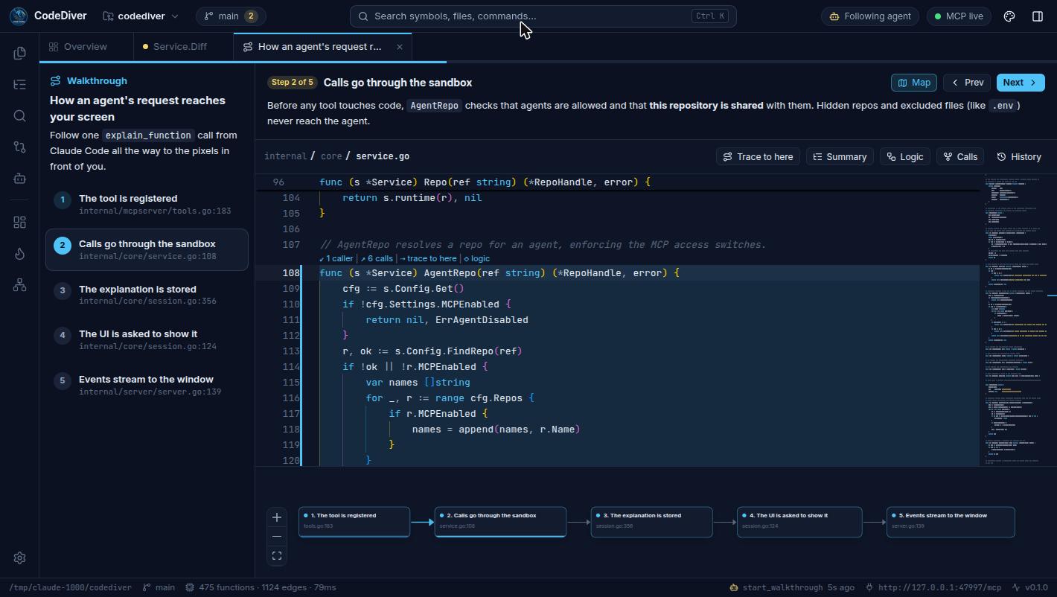This screenshot has height=597, width=1057.
Task: Click 'service.go' in the breadcrumb
Action: pyautogui.click(x=383, y=156)
